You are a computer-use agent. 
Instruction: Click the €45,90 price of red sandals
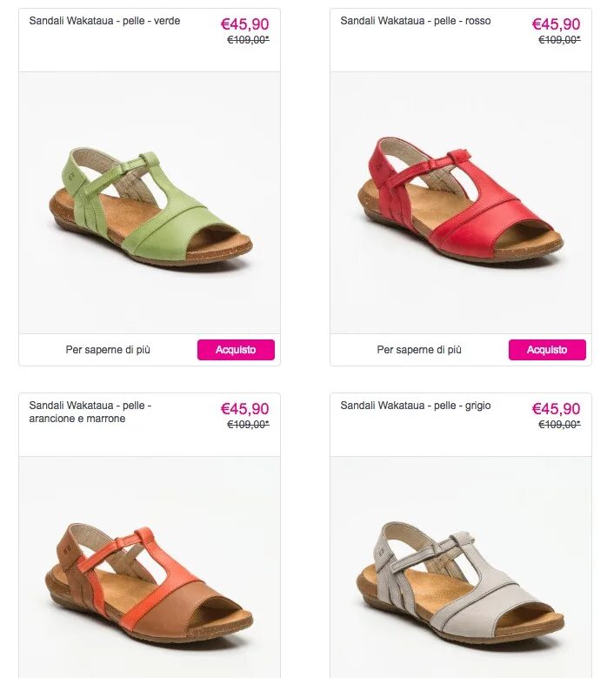556,23
